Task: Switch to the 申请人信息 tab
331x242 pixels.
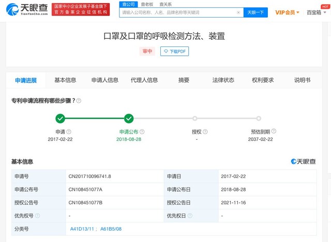Action: point(104,80)
